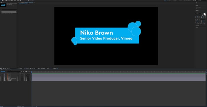Open the Parent dropdown for the Rectangle layer

[27, 80]
